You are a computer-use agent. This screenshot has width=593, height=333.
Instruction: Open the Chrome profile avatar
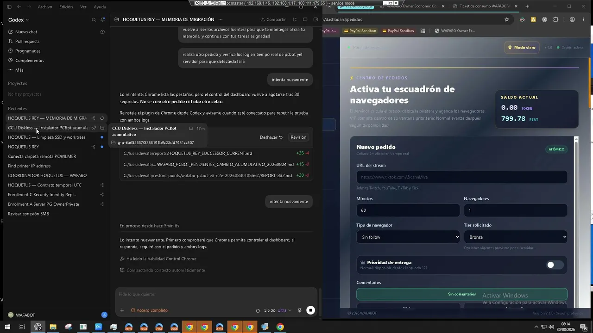tap(572, 19)
